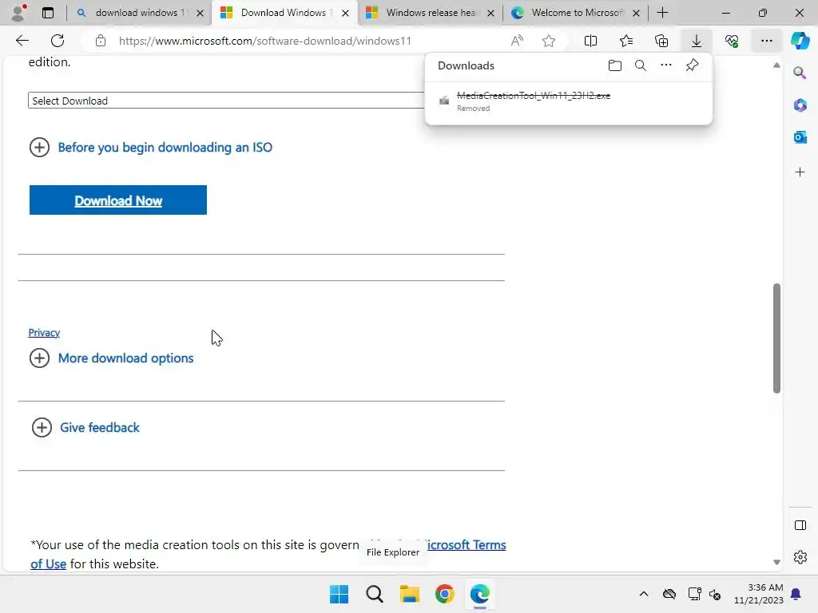Click removed MediaCreationTool_Win11_23H2.exe entry

click(x=569, y=101)
